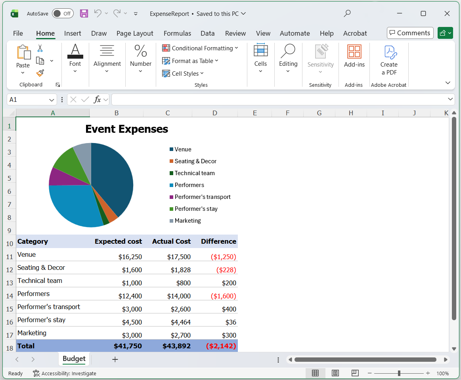Click the Name Box input field
The width and height of the screenshot is (461, 380).
click(28, 99)
